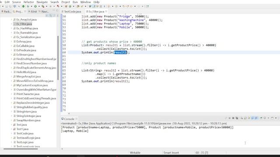Image resolution: width=280 pixels, height=157 pixels.
Task: Open the Window menu
Action: 86,2
